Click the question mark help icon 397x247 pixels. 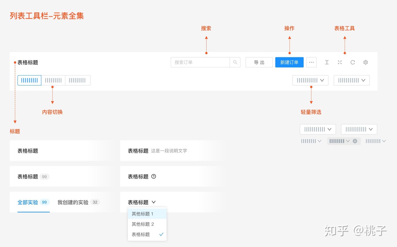pyautogui.click(x=154, y=177)
